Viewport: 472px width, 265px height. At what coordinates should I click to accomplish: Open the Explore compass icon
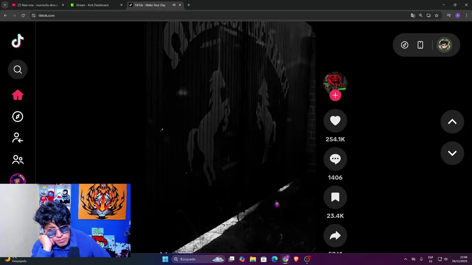(18, 117)
